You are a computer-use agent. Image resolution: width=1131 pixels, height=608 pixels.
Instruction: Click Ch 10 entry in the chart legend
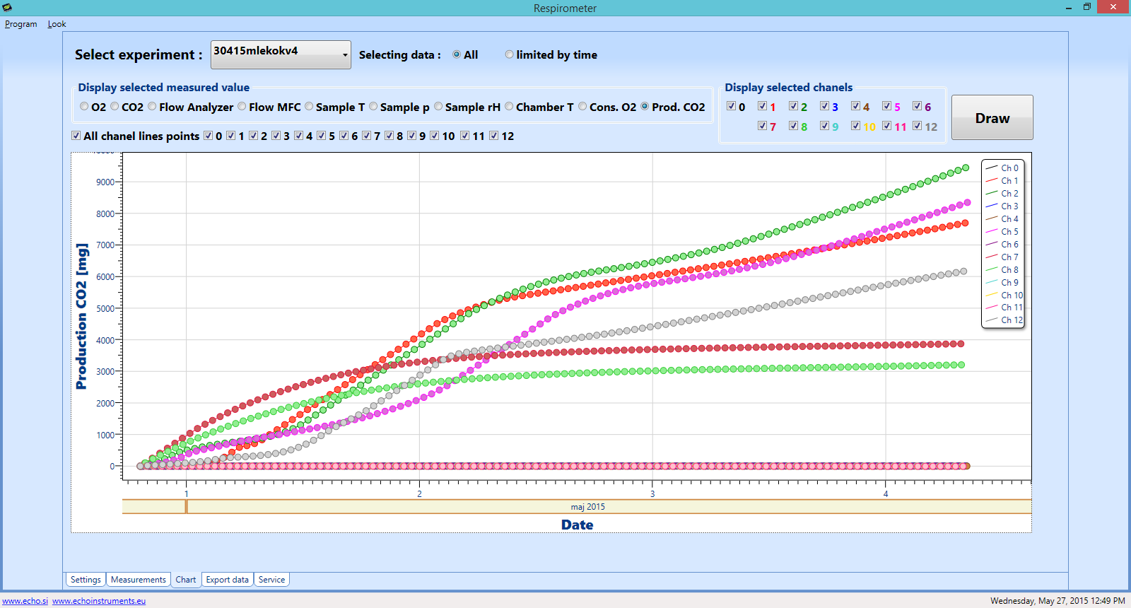tap(1012, 295)
